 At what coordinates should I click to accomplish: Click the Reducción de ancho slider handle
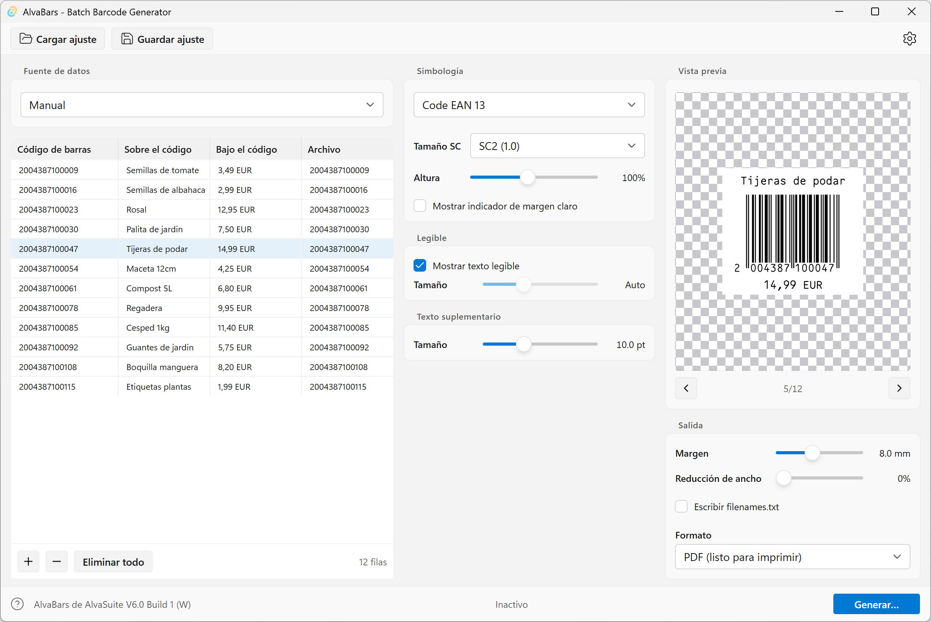(784, 478)
